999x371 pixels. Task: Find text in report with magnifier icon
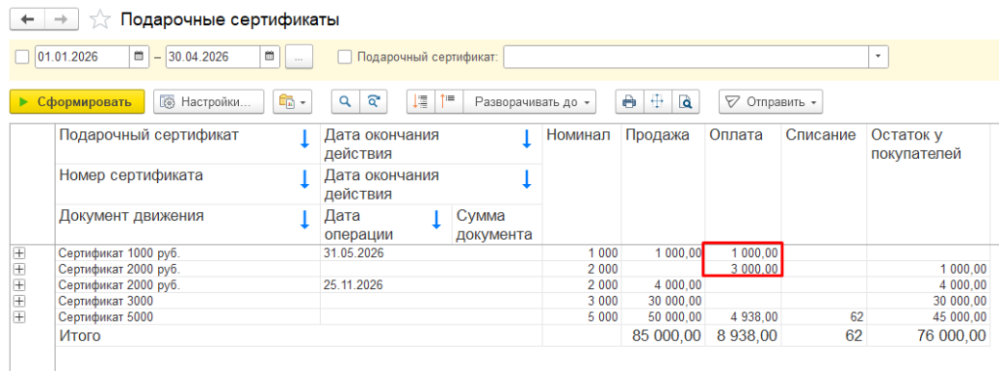click(x=345, y=102)
